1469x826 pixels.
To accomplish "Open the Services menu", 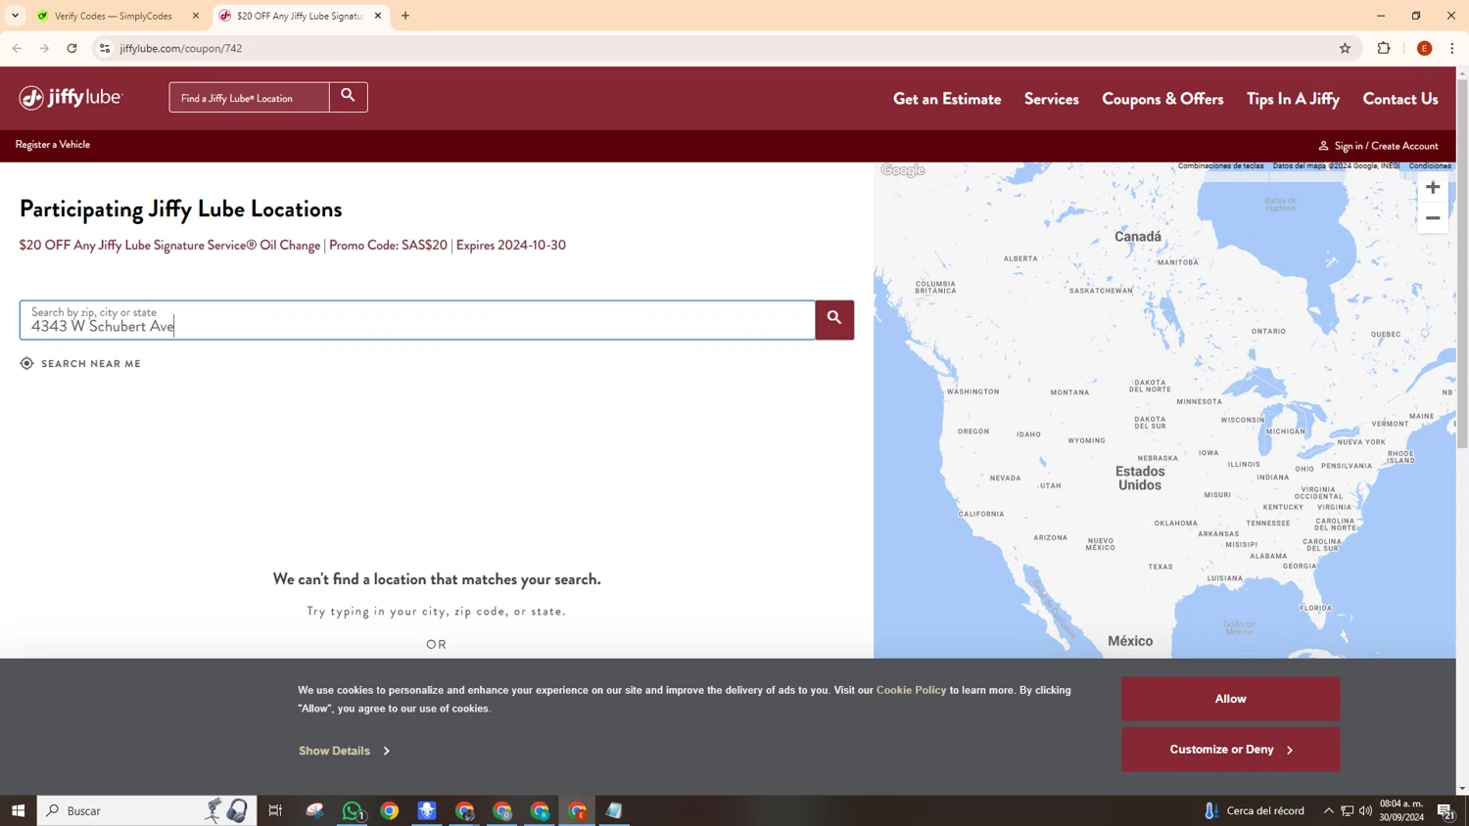I will (1052, 99).
